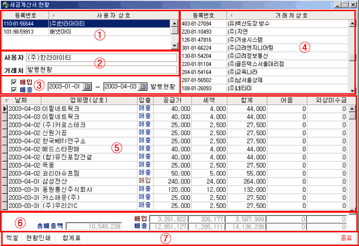Click 등록번호 header in client list

coord(204,15)
